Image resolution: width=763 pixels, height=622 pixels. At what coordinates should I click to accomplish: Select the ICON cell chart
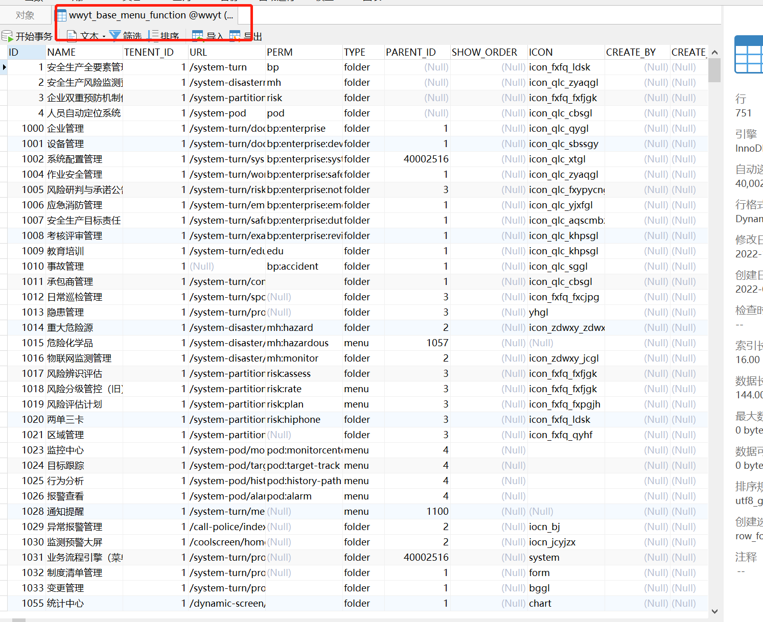tap(566, 603)
